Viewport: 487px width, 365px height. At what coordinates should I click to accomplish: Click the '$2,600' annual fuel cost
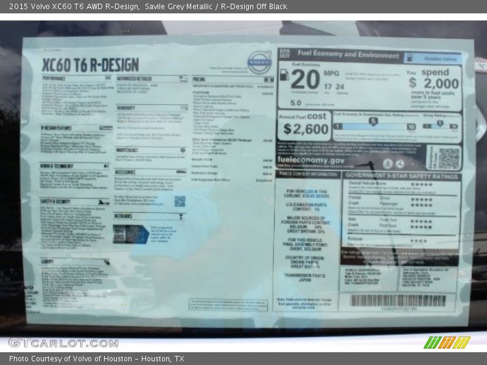tap(306, 129)
